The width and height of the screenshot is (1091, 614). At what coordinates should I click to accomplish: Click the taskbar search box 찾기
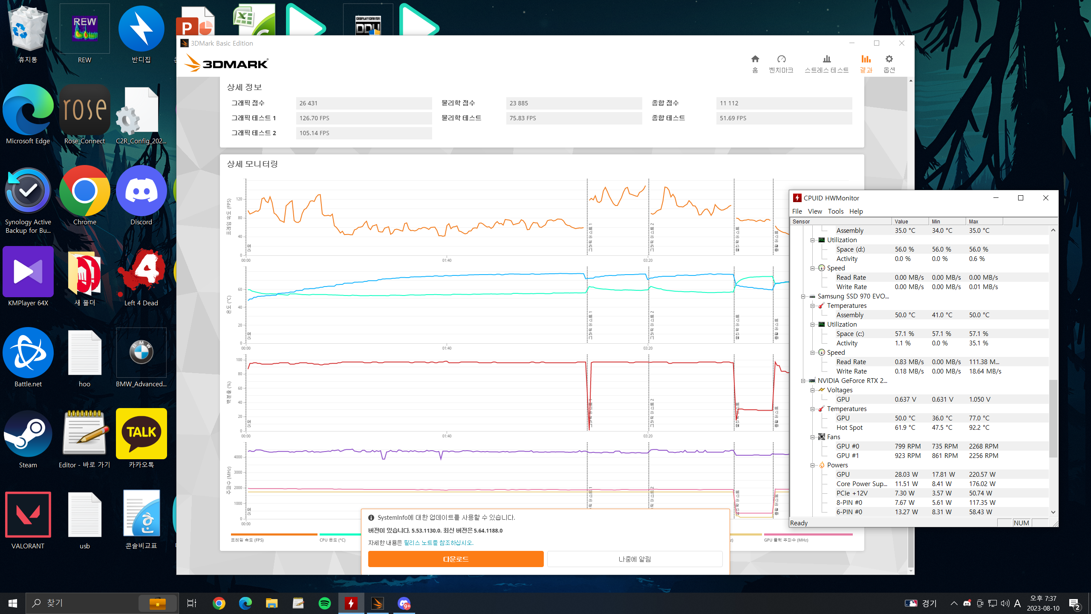[x=102, y=603]
